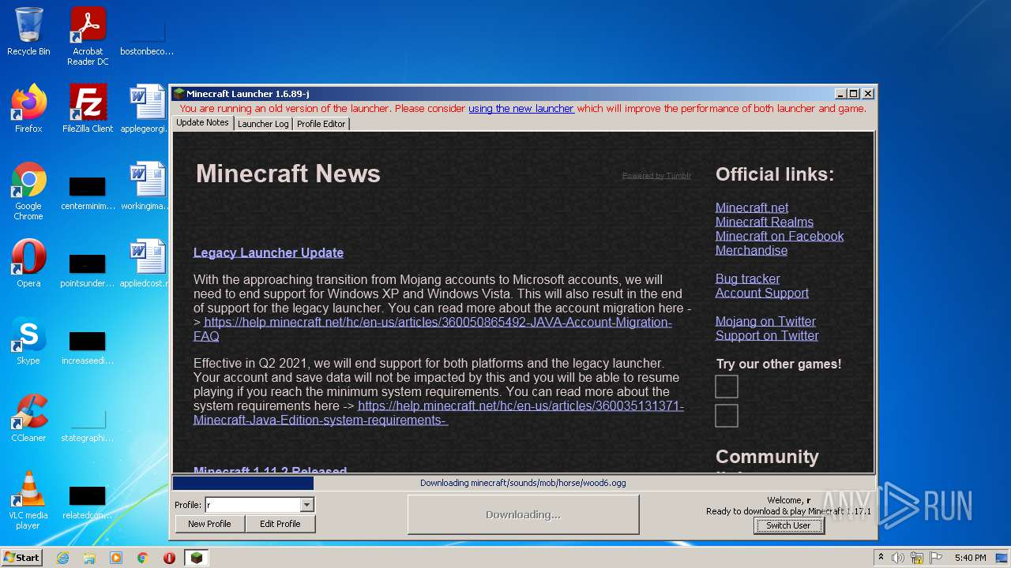The image size is (1011, 568).
Task: Open Firefox desktop shortcut
Action: pos(28,108)
